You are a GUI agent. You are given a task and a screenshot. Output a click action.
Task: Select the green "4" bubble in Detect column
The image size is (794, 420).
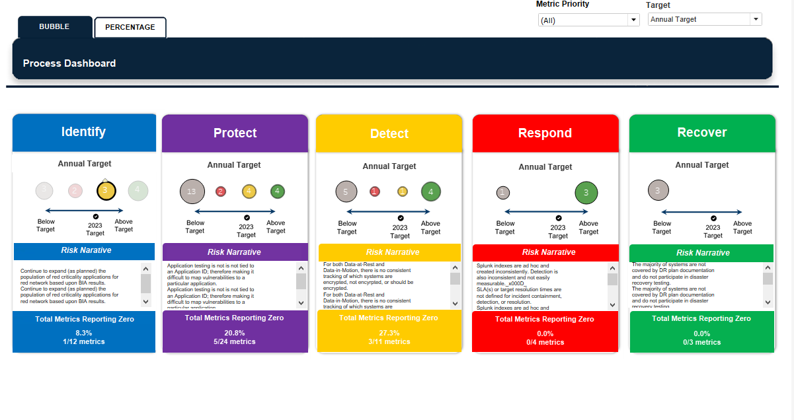(x=431, y=192)
